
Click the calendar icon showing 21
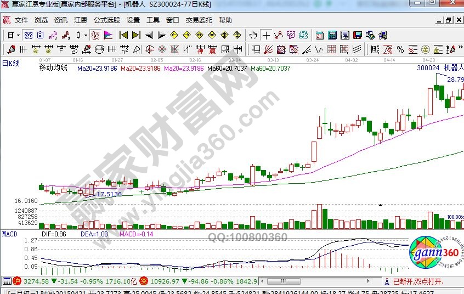tap(319, 35)
